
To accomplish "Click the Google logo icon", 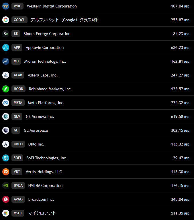I will pyautogui.click(x=6, y=20).
